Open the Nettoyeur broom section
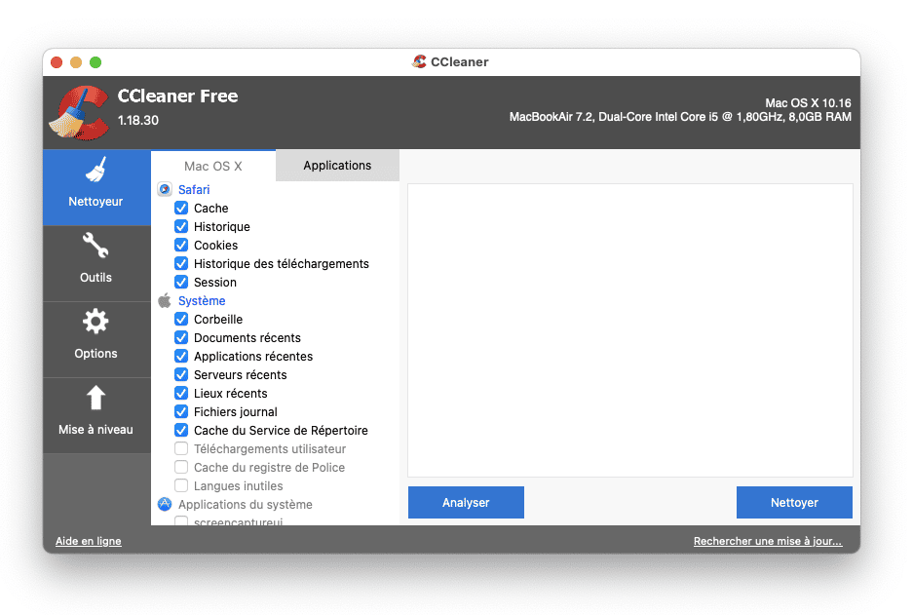The width and height of the screenshot is (913, 615). [95, 185]
